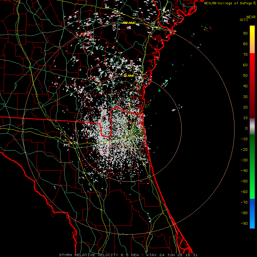Screen dimensions: 257x257
Task: Click the 100 NMI range ring label
Action: pos(128,23)
